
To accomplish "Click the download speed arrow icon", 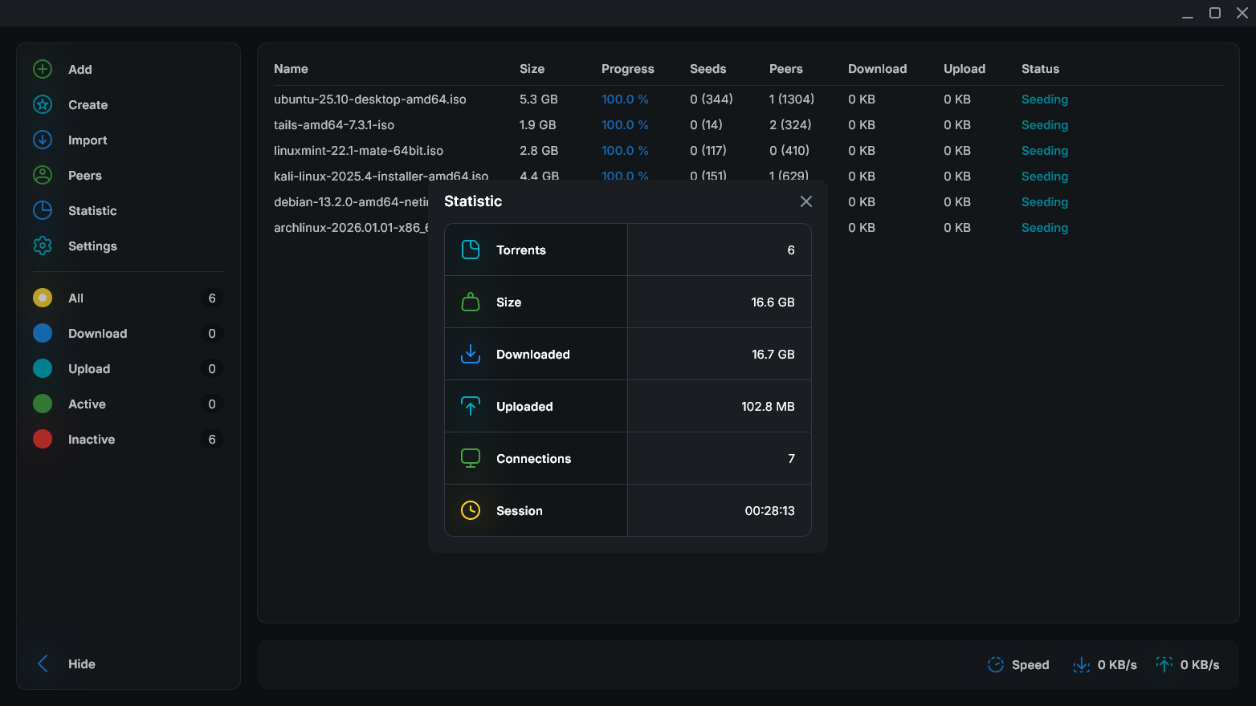I will tap(1082, 664).
